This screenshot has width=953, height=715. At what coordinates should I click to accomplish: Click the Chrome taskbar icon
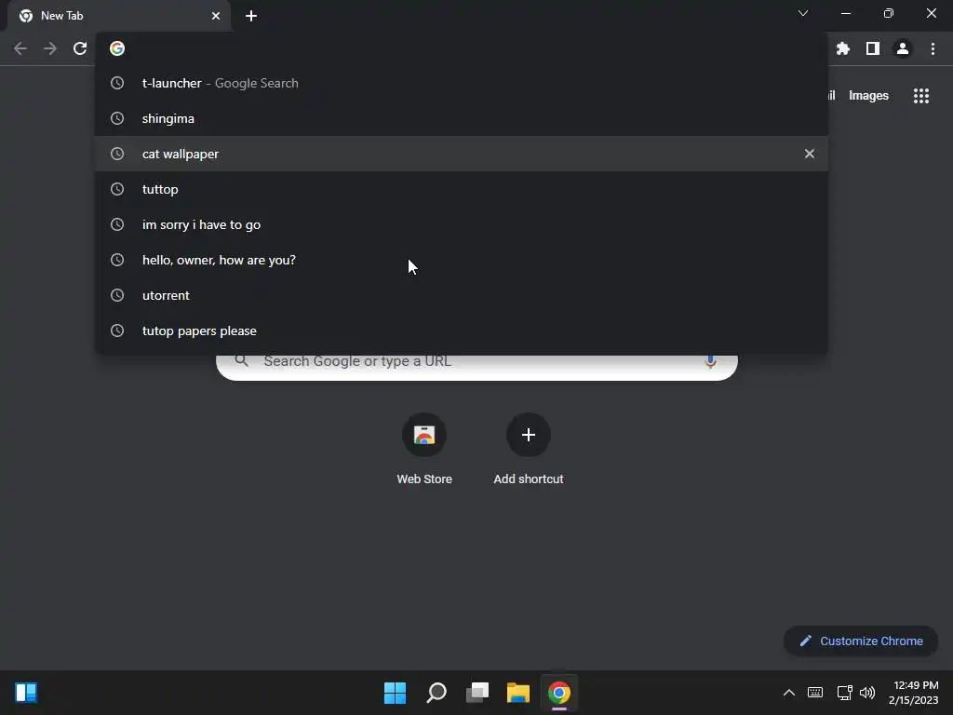click(x=559, y=693)
